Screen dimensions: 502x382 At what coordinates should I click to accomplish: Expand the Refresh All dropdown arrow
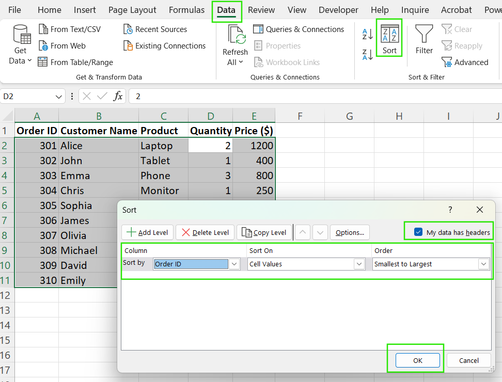click(x=241, y=62)
